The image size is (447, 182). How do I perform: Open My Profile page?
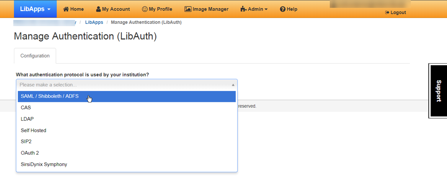(157, 9)
